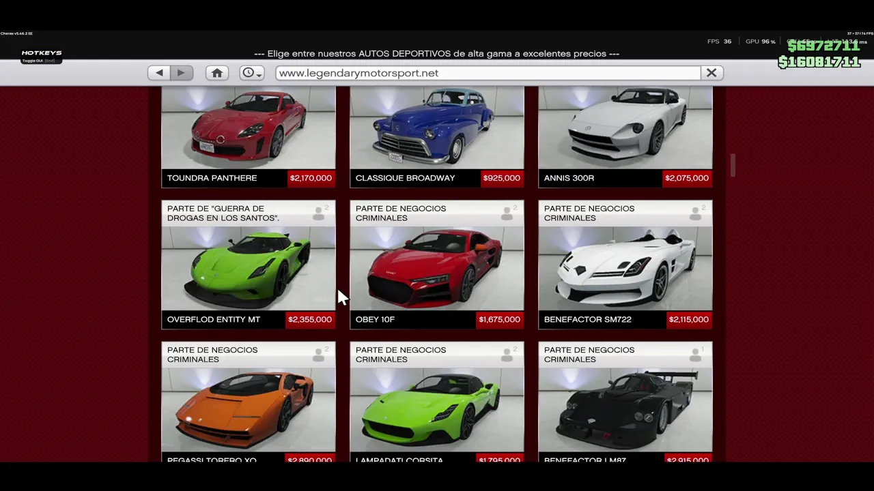Click 'Guerra de Drogas en Los Santos' header
This screenshot has height=491, width=874.
[x=223, y=213]
